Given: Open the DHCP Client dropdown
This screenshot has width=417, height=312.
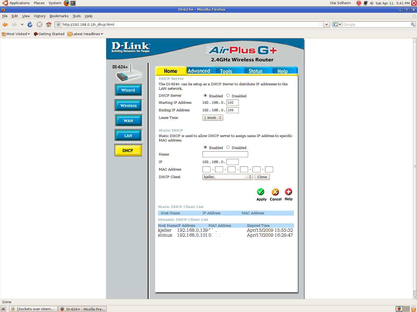Looking at the screenshot, I should (228, 177).
